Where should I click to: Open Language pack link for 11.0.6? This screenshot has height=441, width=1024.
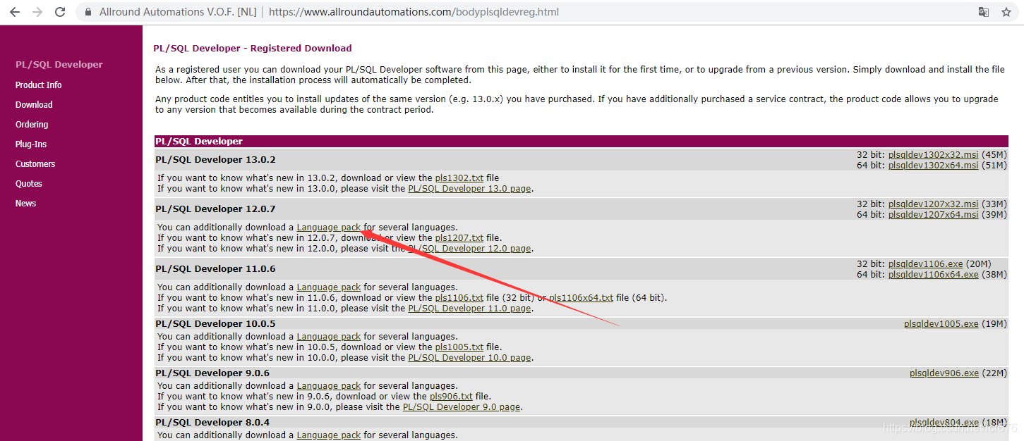pyautogui.click(x=329, y=287)
